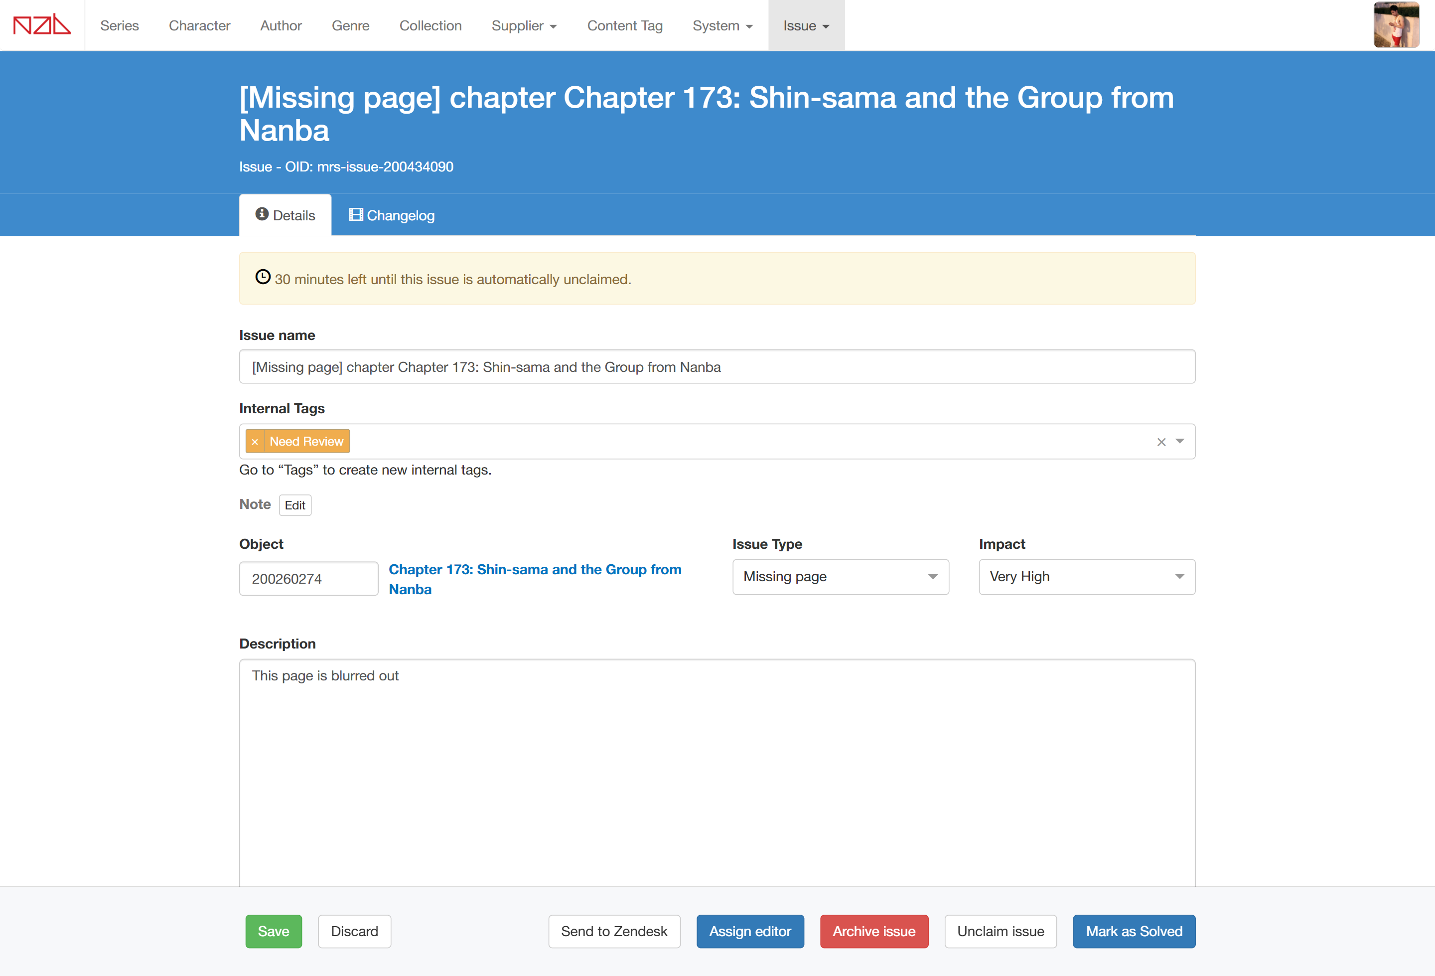Open the Issue Type dropdown
Viewport: 1435px width, 976px height.
[840, 577]
